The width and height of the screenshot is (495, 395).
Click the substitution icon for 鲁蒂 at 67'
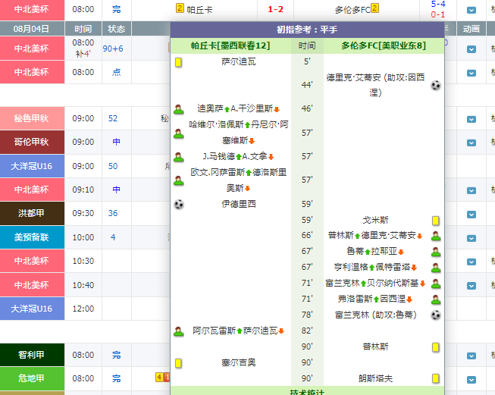click(x=436, y=252)
